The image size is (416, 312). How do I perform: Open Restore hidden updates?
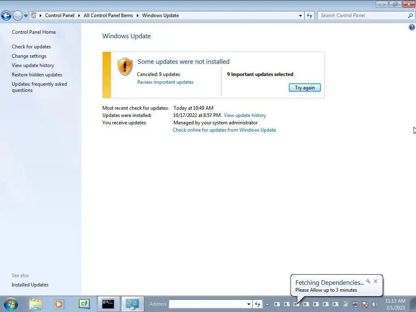pyautogui.click(x=37, y=75)
